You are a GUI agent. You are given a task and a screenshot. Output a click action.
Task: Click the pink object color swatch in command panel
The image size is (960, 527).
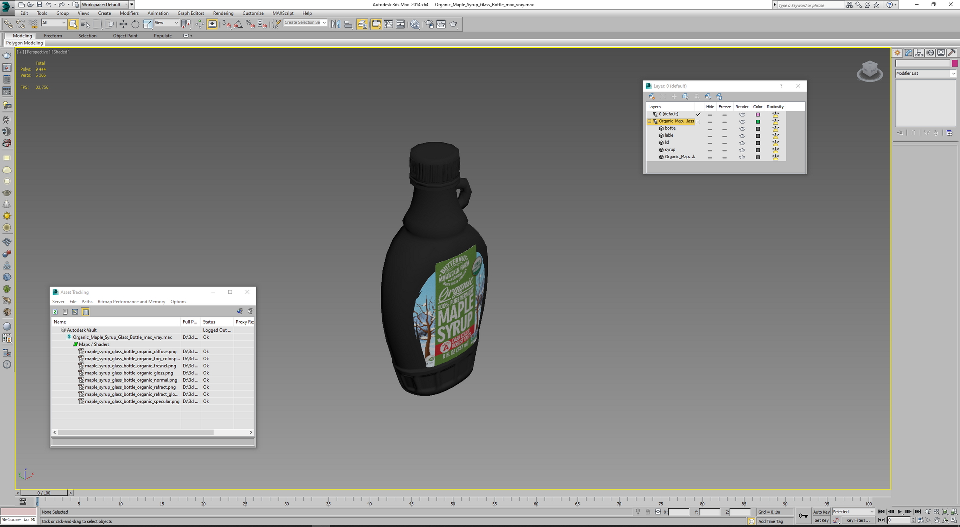[x=955, y=63]
